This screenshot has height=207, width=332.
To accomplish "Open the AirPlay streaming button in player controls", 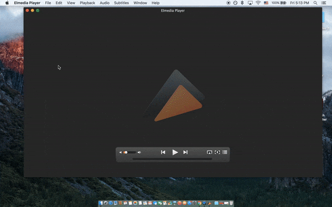I will [x=209, y=152].
